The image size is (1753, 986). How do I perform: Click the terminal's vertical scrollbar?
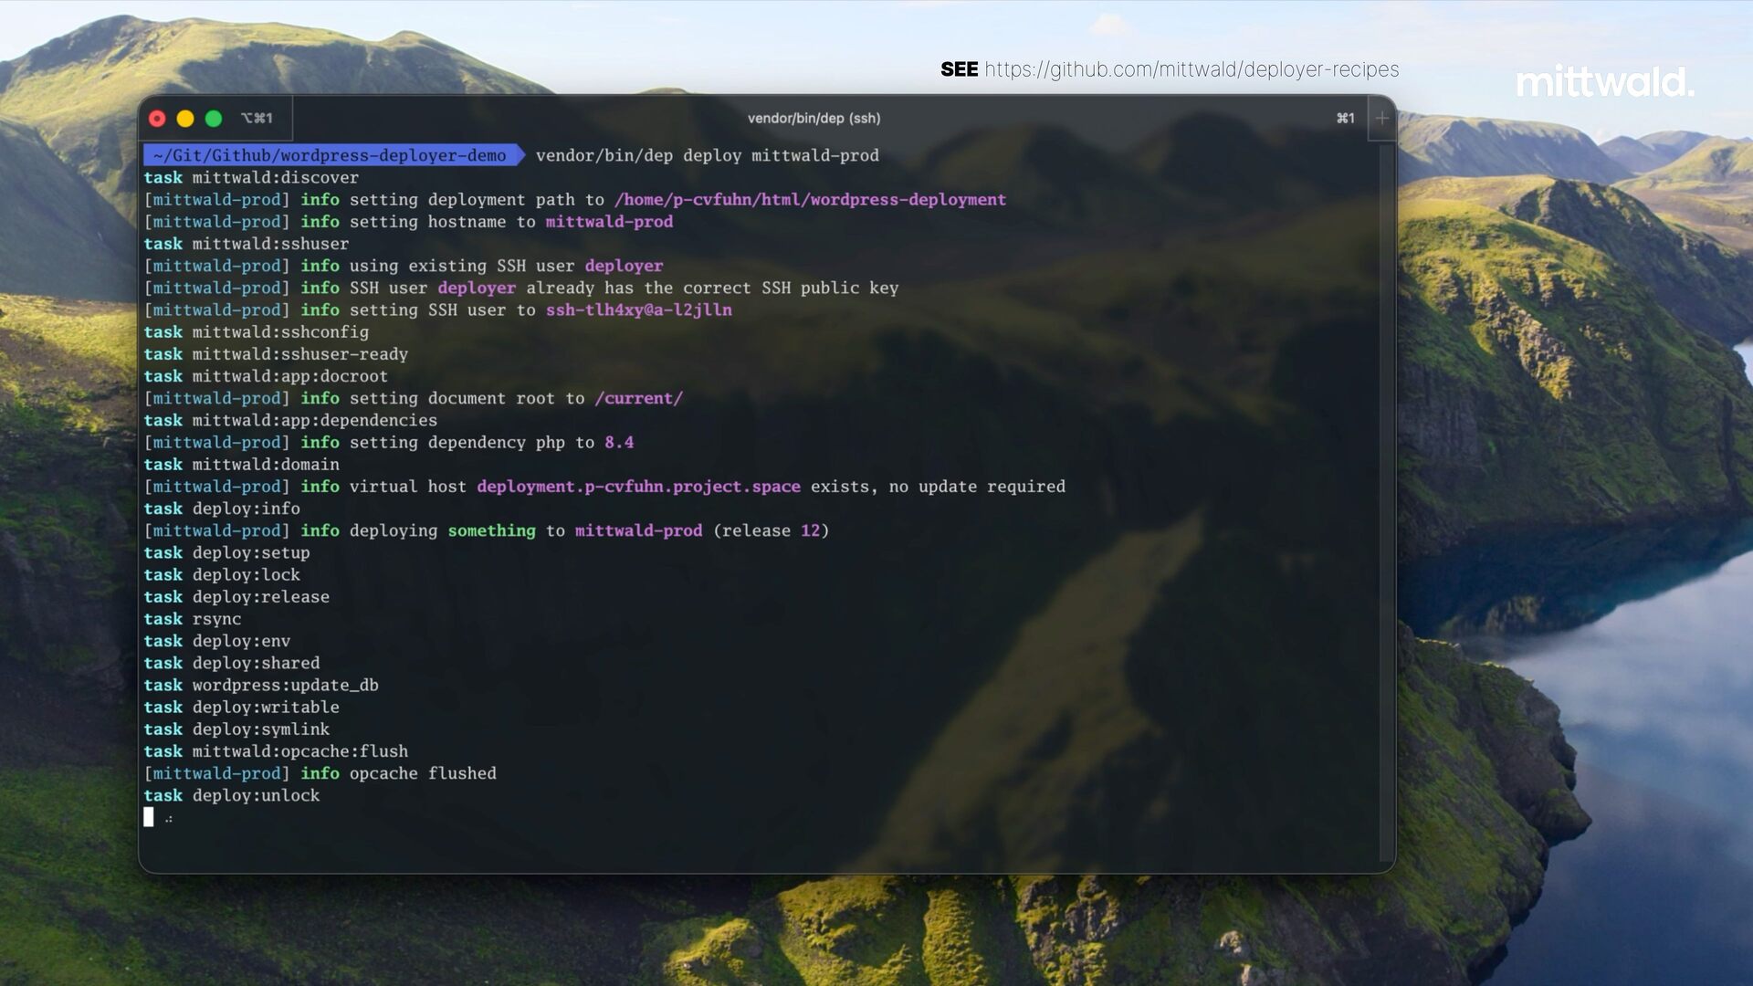tap(1387, 502)
